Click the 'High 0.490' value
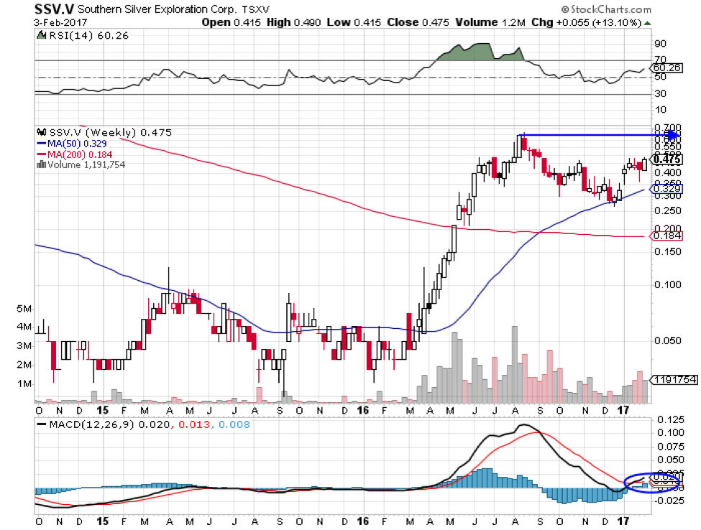701x530 pixels. (294, 22)
